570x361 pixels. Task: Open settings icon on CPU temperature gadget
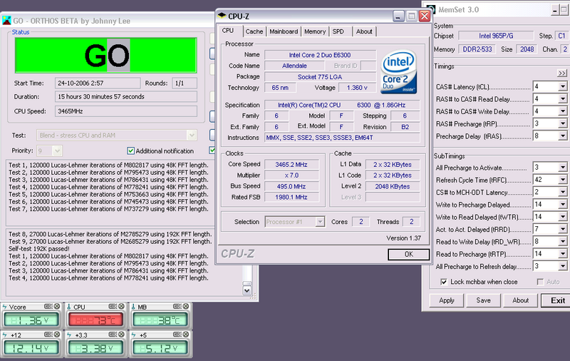pos(113,306)
